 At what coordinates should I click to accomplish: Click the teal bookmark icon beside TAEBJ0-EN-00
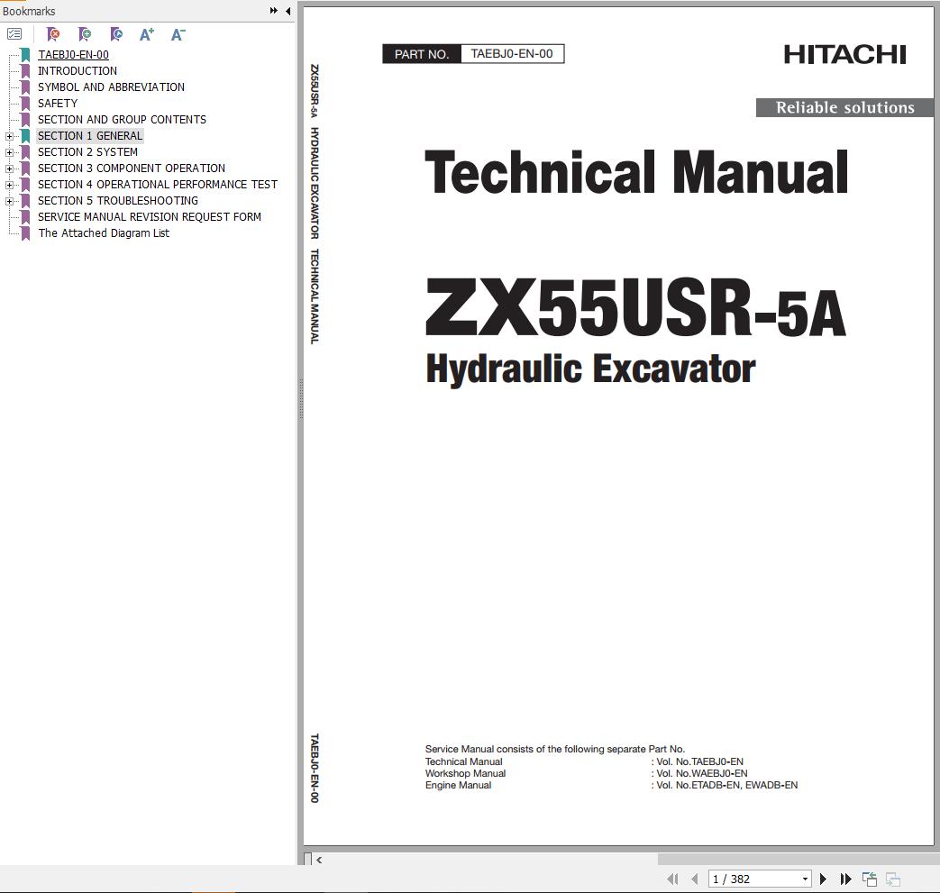coord(25,55)
